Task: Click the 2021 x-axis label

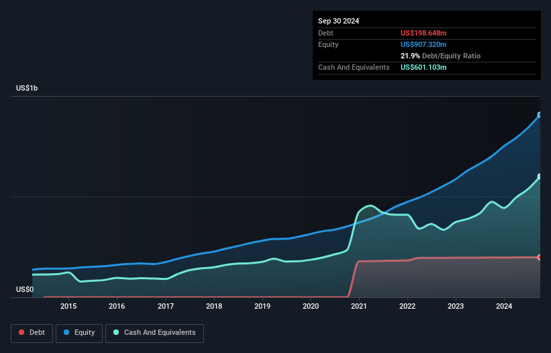Action: (x=359, y=306)
